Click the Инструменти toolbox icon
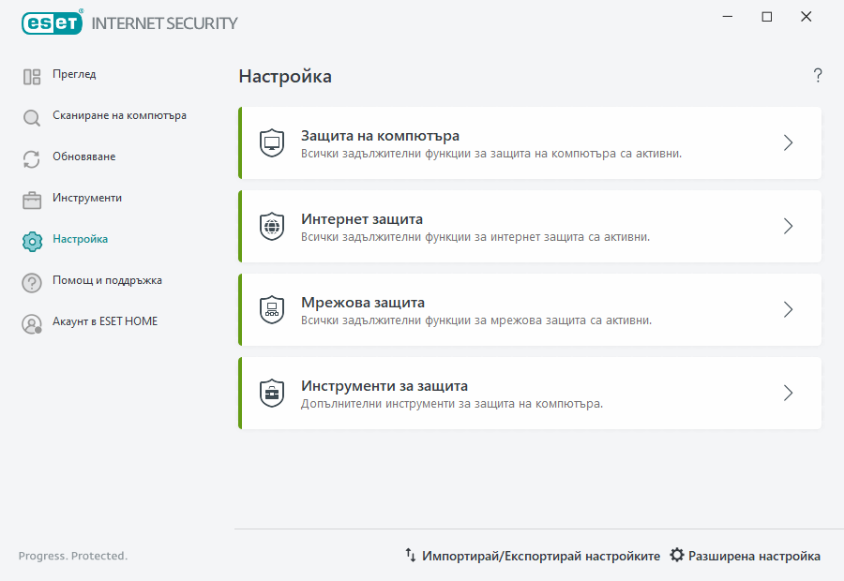This screenshot has height=581, width=844. pyautogui.click(x=31, y=198)
